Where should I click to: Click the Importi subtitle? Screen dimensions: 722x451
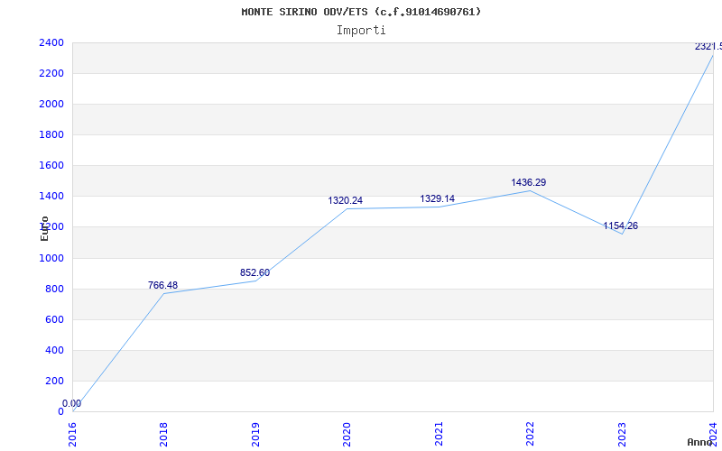(x=361, y=31)
